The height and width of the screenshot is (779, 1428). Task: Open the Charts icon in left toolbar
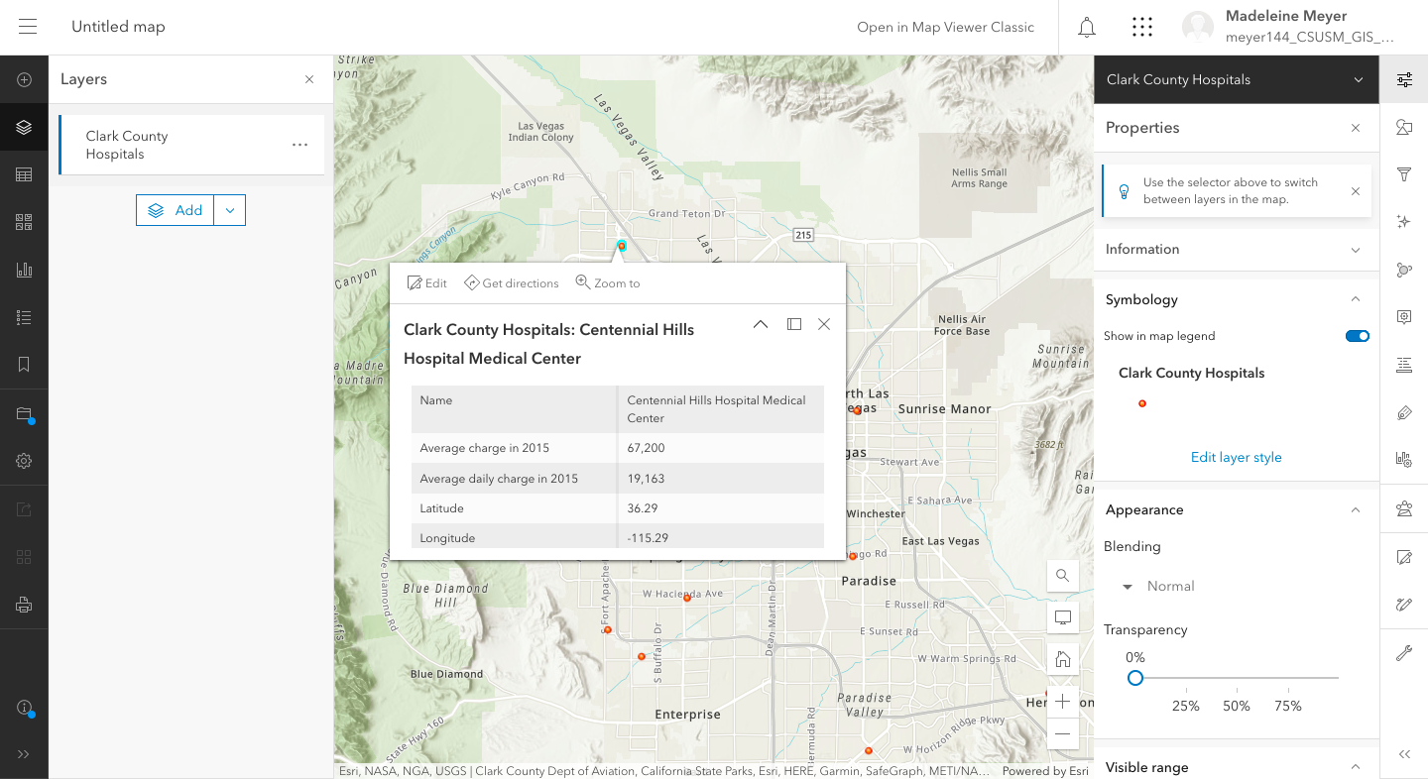(x=24, y=270)
